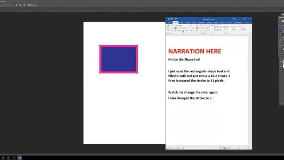Toggle Bold formatting in Word
Viewport: 284px width, 160px height.
click(176, 28)
